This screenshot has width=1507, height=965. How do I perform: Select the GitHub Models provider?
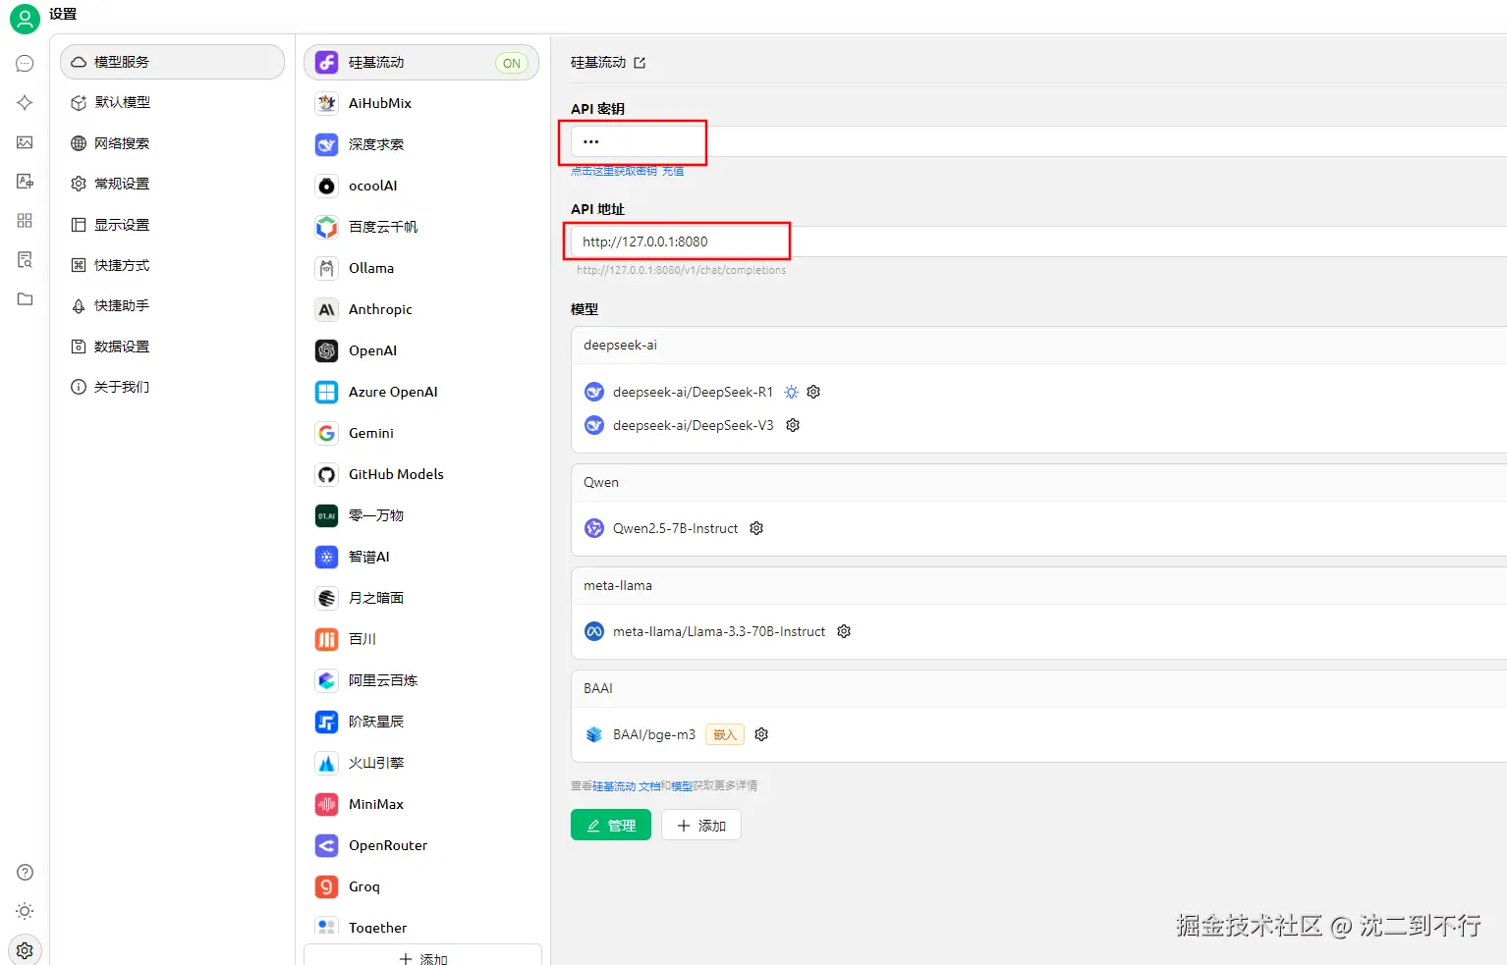coord(421,474)
